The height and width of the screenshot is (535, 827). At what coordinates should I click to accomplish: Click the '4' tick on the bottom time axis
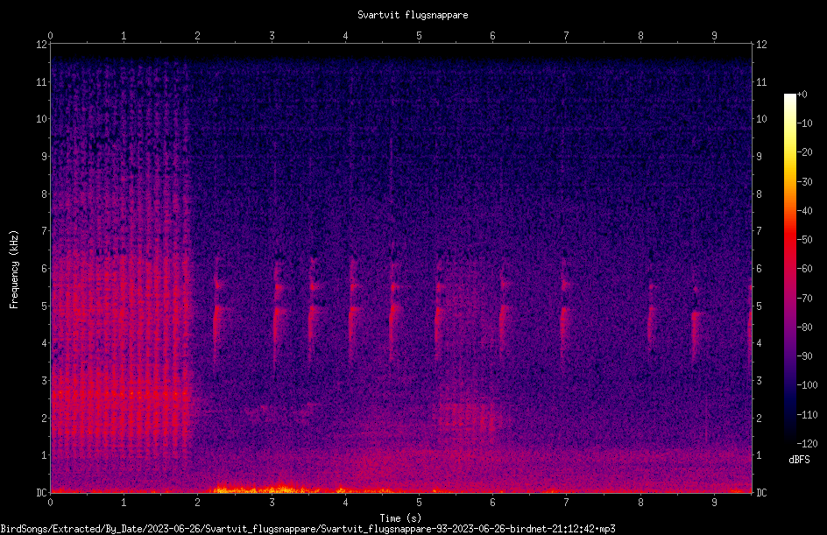point(345,503)
